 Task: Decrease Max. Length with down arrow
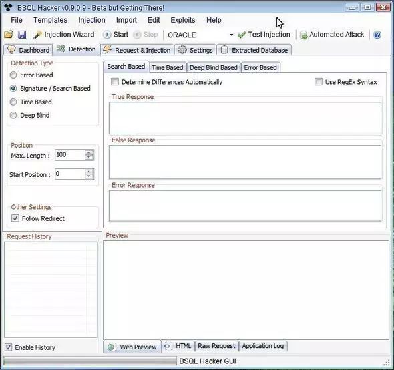tap(89, 158)
